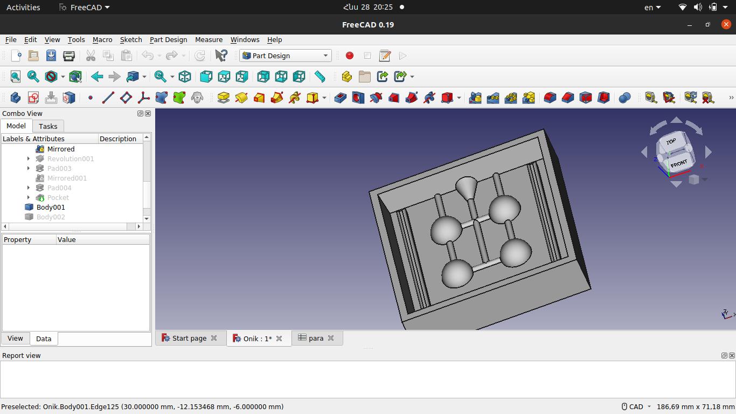Create a datum plane
736x414 pixels.
(x=126, y=98)
